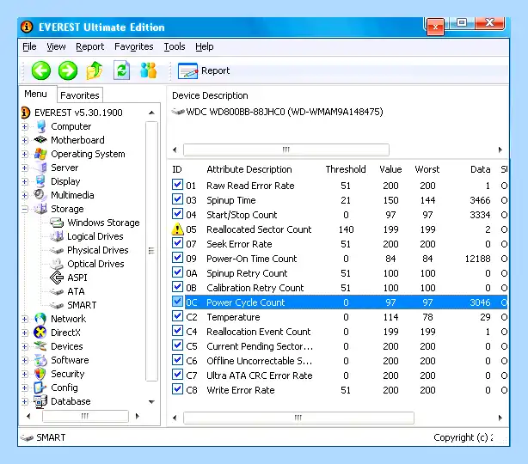Switch to the Favorites tab
528x464 pixels.
[x=80, y=95]
